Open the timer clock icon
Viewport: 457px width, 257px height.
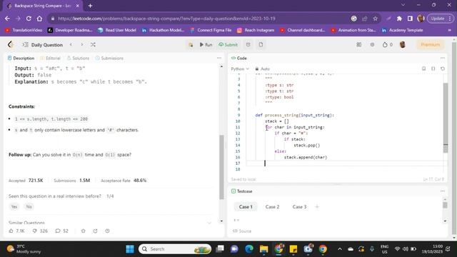[248, 44]
